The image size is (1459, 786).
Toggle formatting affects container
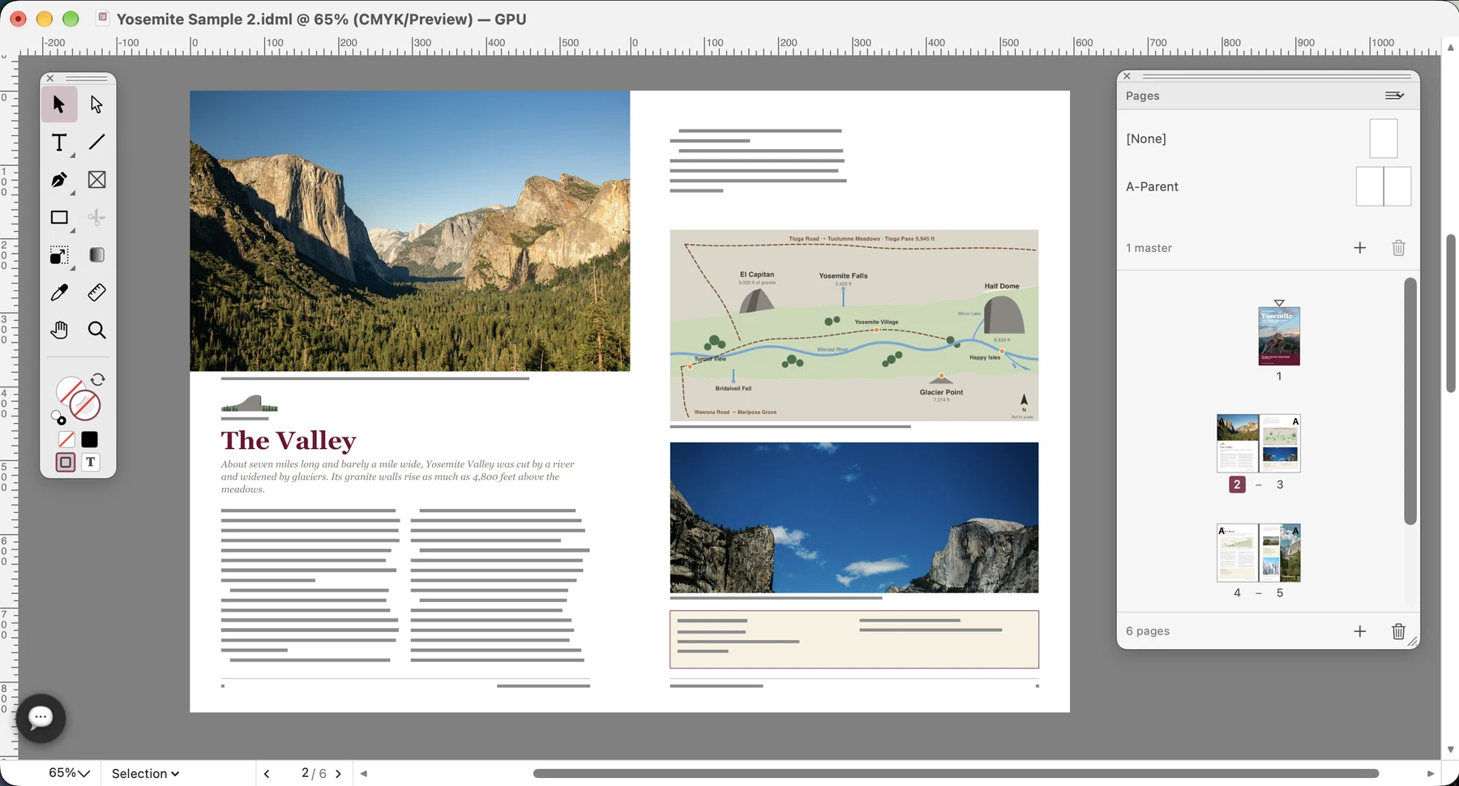[66, 462]
